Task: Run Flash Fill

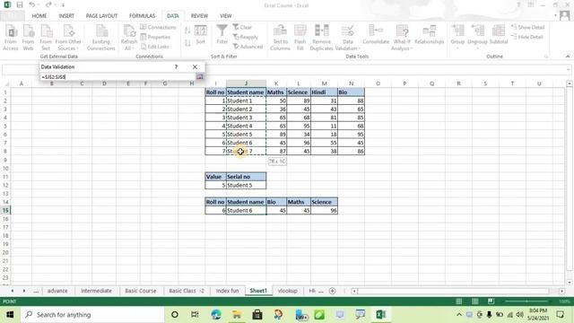Action: click(300, 38)
